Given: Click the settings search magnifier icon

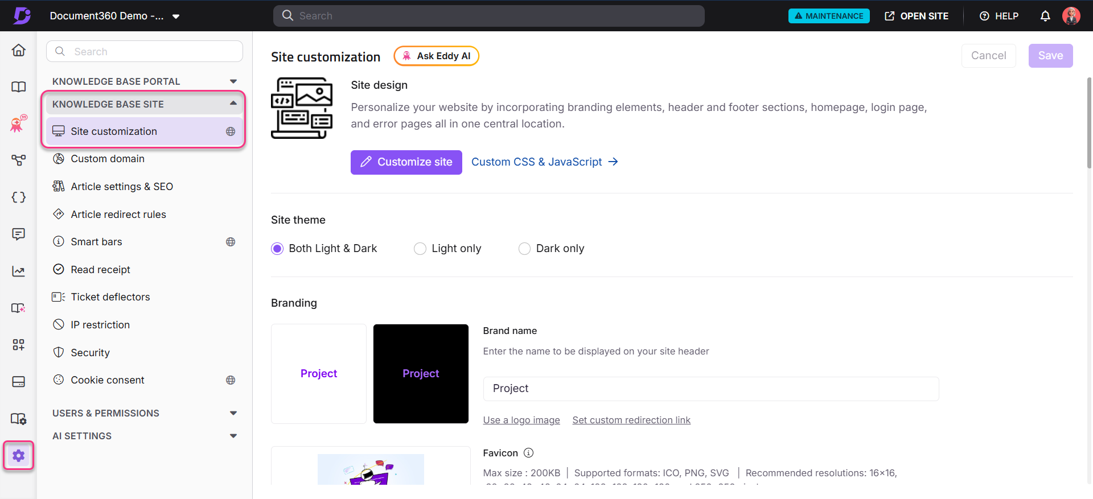Looking at the screenshot, I should (60, 51).
